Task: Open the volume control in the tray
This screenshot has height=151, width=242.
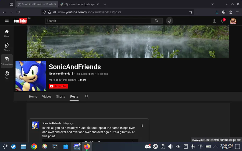Action: [170, 146]
